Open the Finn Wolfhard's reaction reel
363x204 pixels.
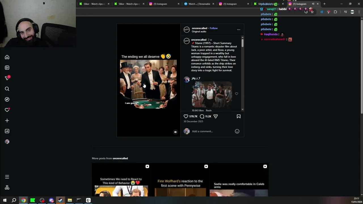point(180,180)
